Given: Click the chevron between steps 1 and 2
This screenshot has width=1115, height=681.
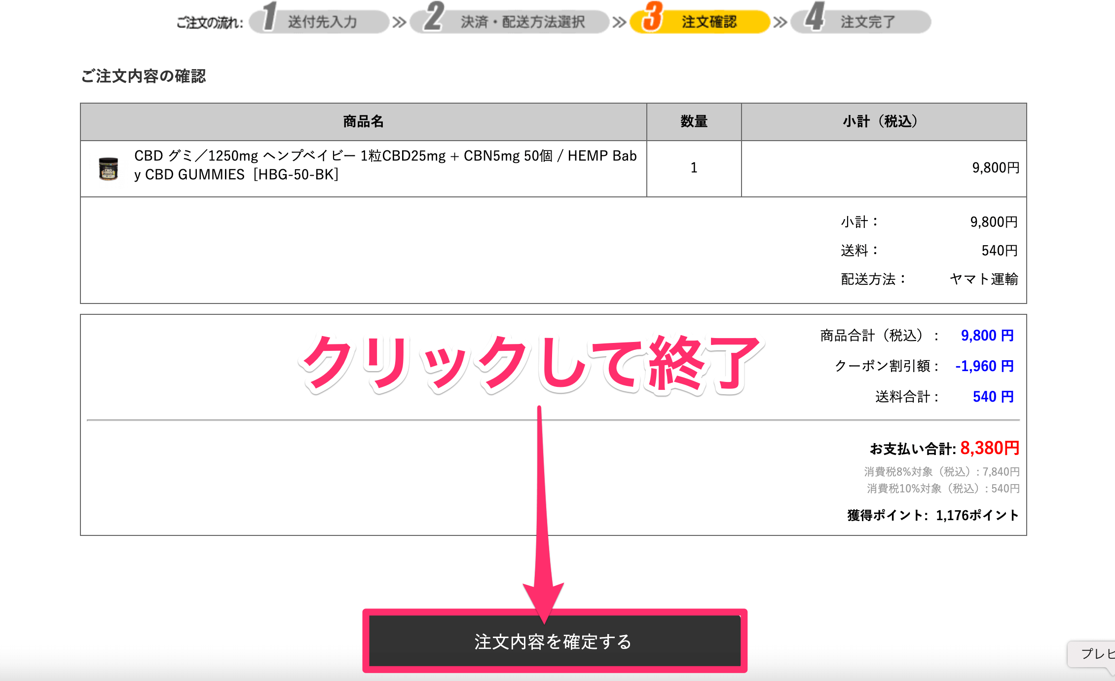Looking at the screenshot, I should click(x=400, y=21).
